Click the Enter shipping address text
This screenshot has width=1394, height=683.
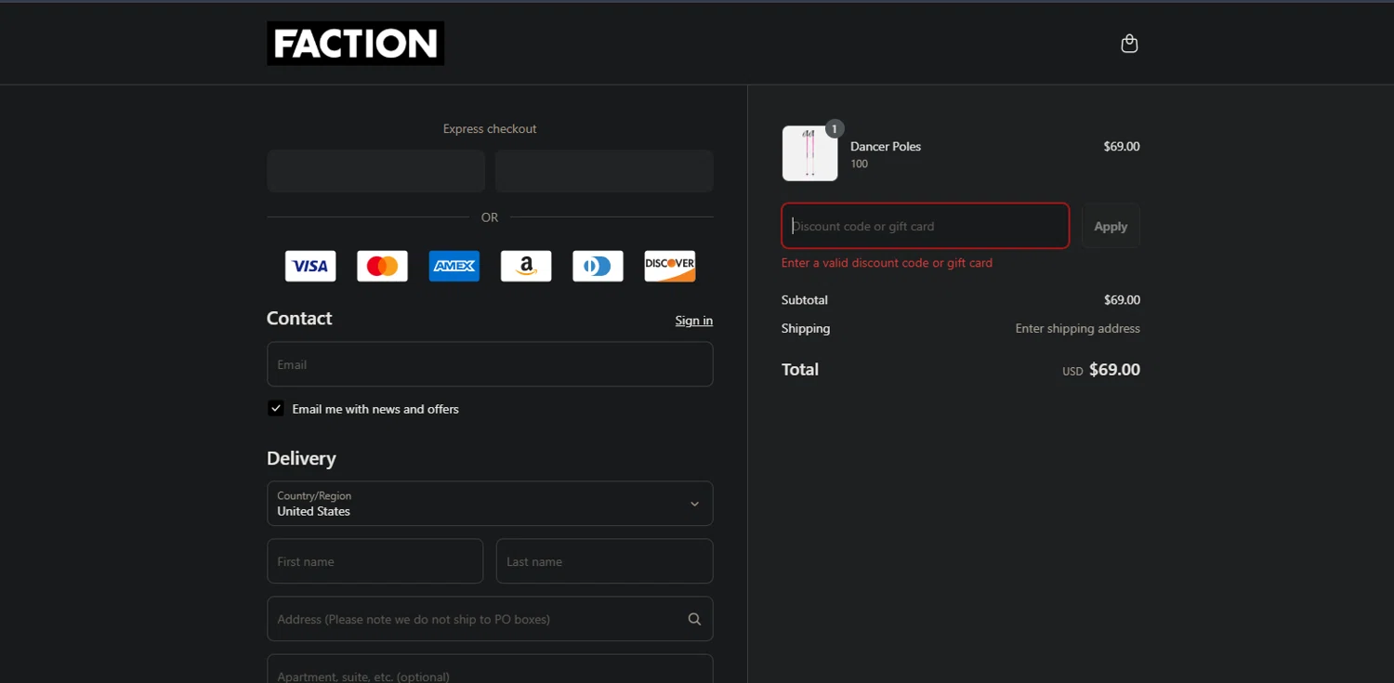pos(1077,328)
